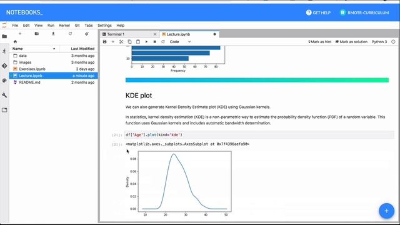
Task: Open the file browser sidebar icon
Action: pos(4,36)
